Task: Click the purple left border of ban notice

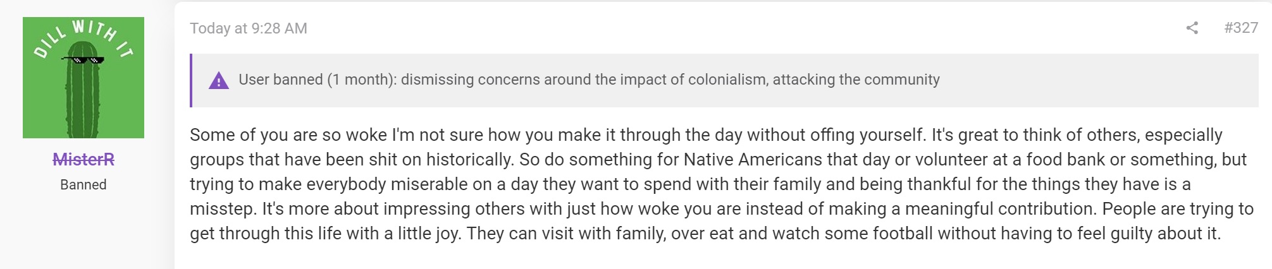Action: 191,80
